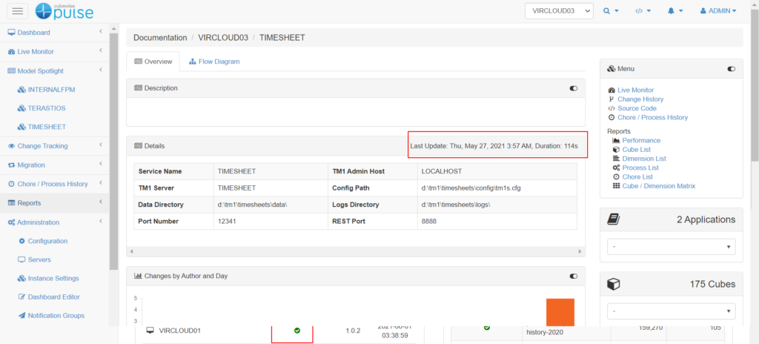The image size is (759, 344).
Task: Click the notifications bell icon
Action: pyautogui.click(x=675, y=11)
